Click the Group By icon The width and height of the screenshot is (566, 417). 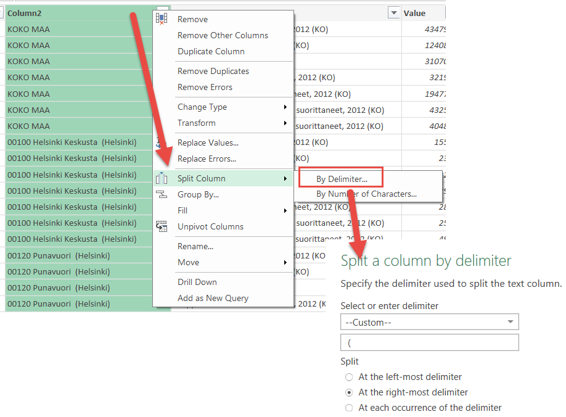[x=162, y=195]
